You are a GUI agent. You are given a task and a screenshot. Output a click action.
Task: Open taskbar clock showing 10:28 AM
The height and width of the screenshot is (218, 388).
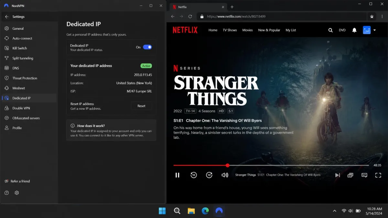pos(374,211)
